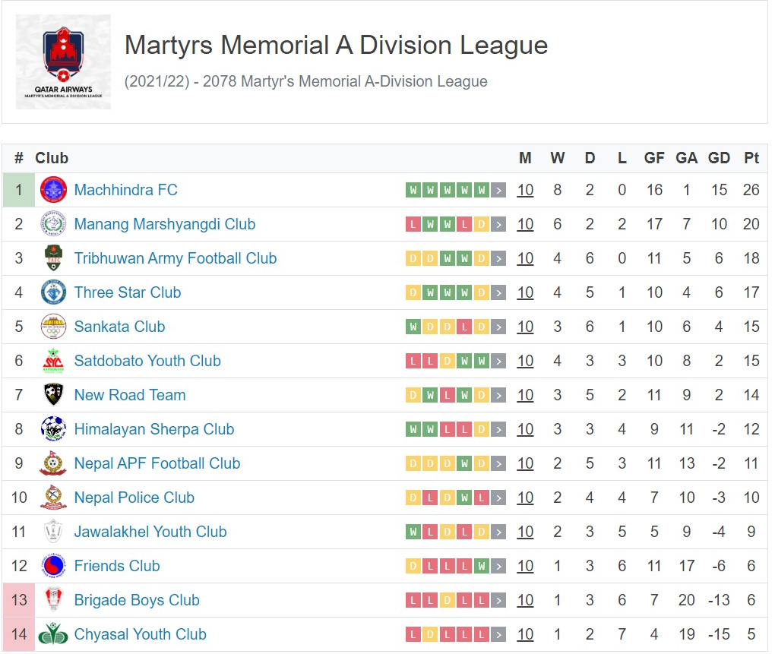Click the Pt column header
775x654 pixels.
click(x=751, y=158)
